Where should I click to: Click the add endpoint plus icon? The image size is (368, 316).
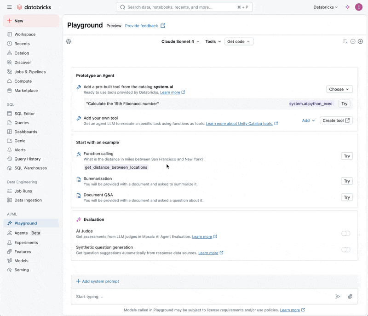coord(360,41)
